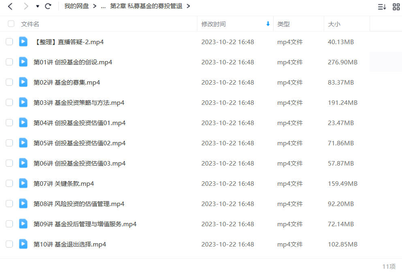This screenshot has height=272, width=402.
Task: Click the 文件名 column header
Action: (30, 24)
